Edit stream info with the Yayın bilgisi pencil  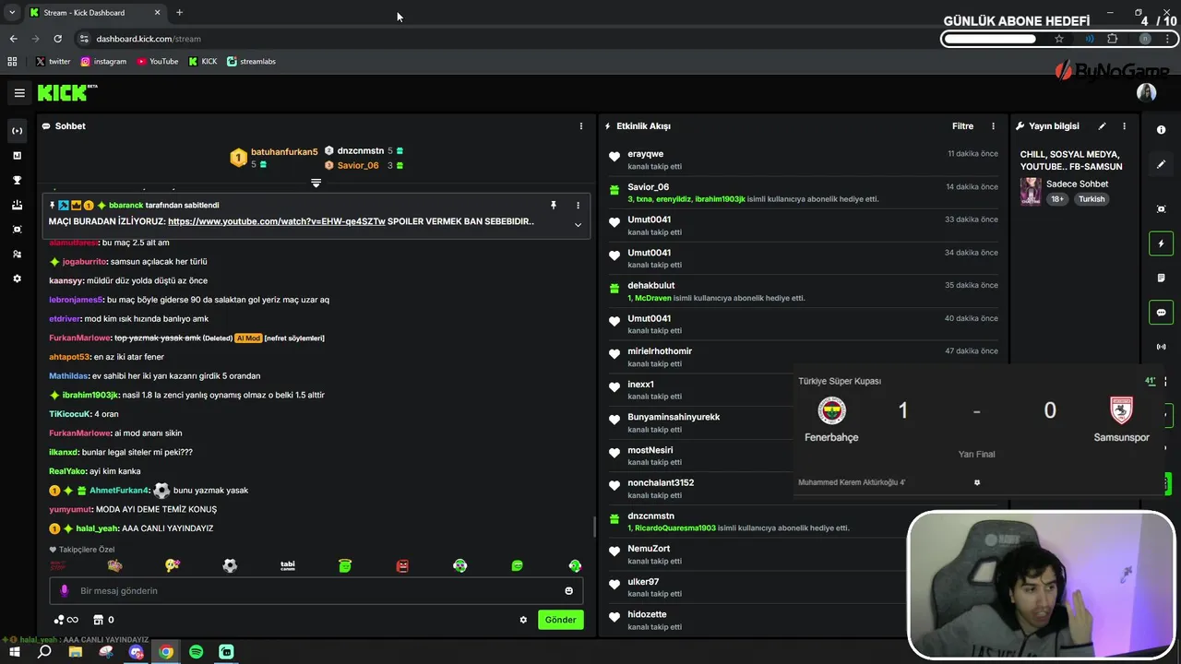pos(1102,126)
